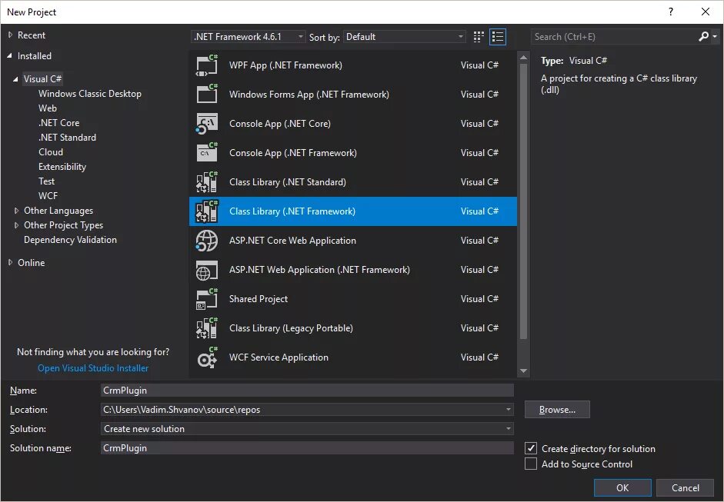Open Visual Studio Installer link

click(x=93, y=368)
